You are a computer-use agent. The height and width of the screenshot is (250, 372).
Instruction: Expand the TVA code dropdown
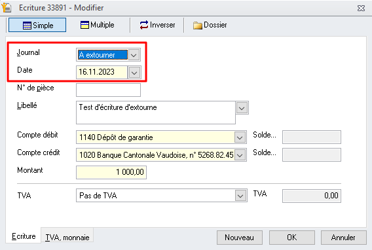coord(240,196)
